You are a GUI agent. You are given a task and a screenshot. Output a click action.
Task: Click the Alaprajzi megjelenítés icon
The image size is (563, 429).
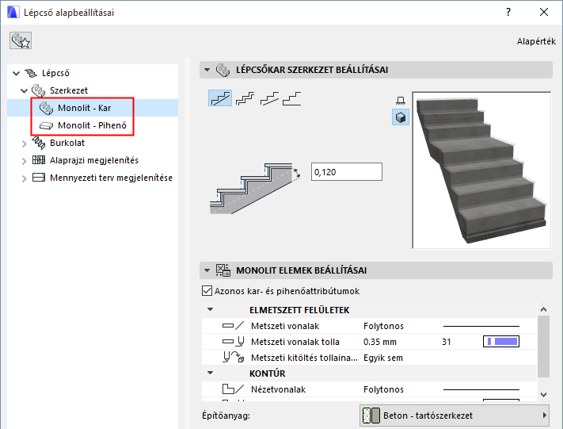39,160
